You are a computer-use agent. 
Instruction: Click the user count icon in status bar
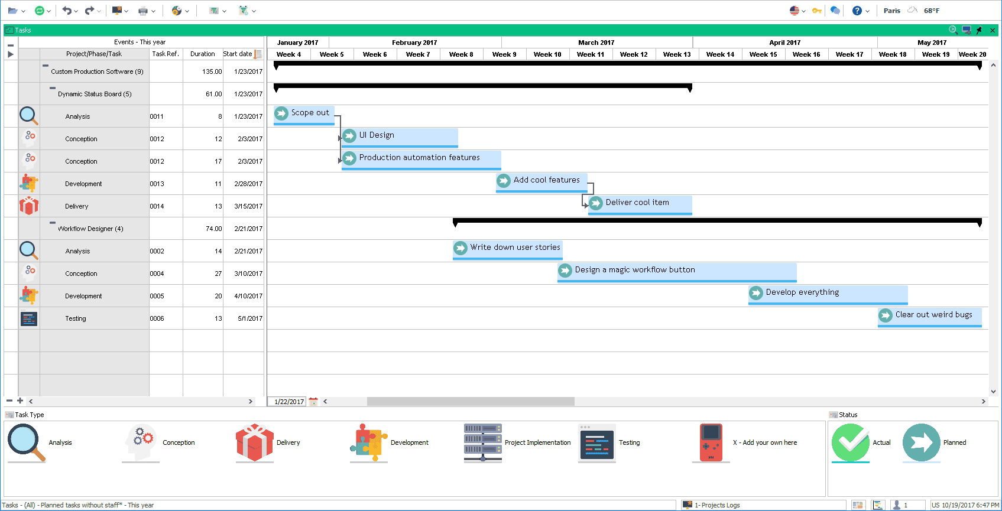(897, 505)
